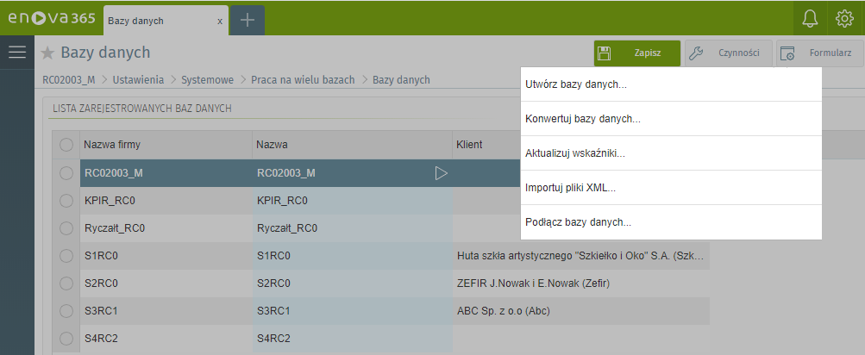Click the notifications bell icon

click(810, 19)
